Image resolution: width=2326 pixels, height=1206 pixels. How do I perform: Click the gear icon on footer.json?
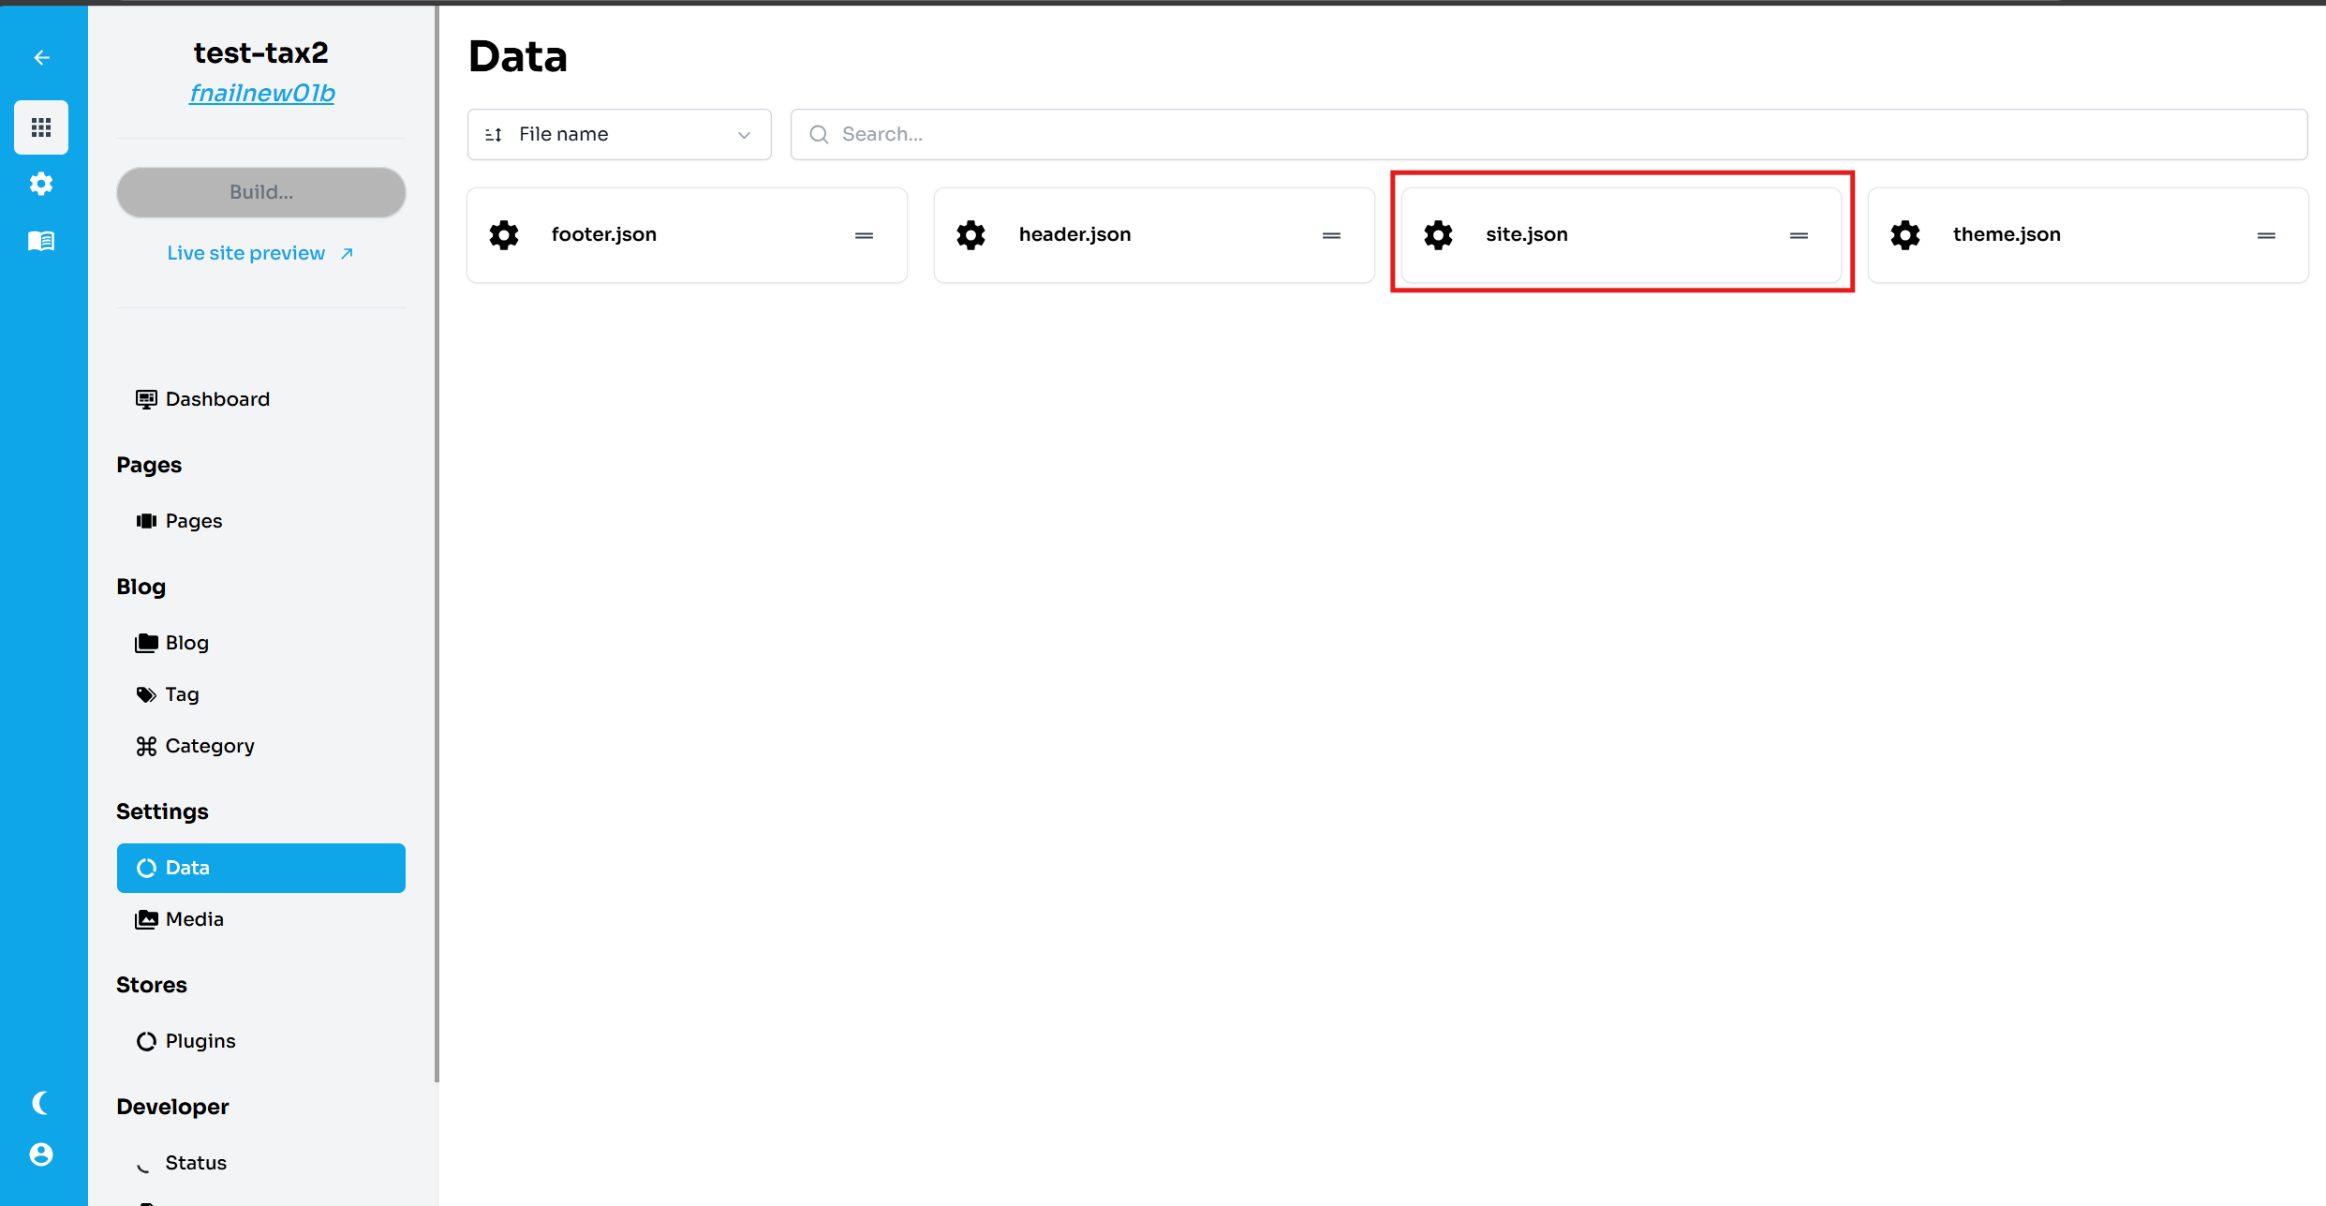point(504,235)
